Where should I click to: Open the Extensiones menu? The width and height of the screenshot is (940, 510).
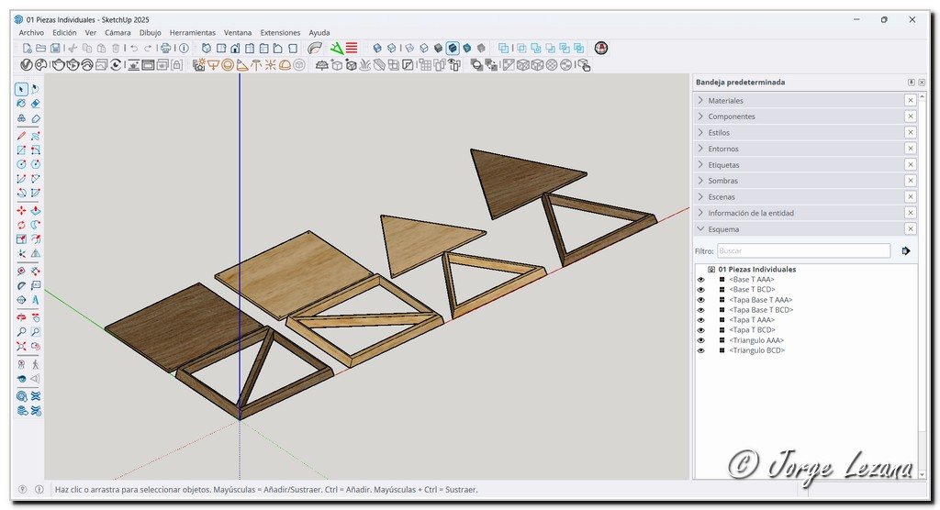tap(280, 32)
